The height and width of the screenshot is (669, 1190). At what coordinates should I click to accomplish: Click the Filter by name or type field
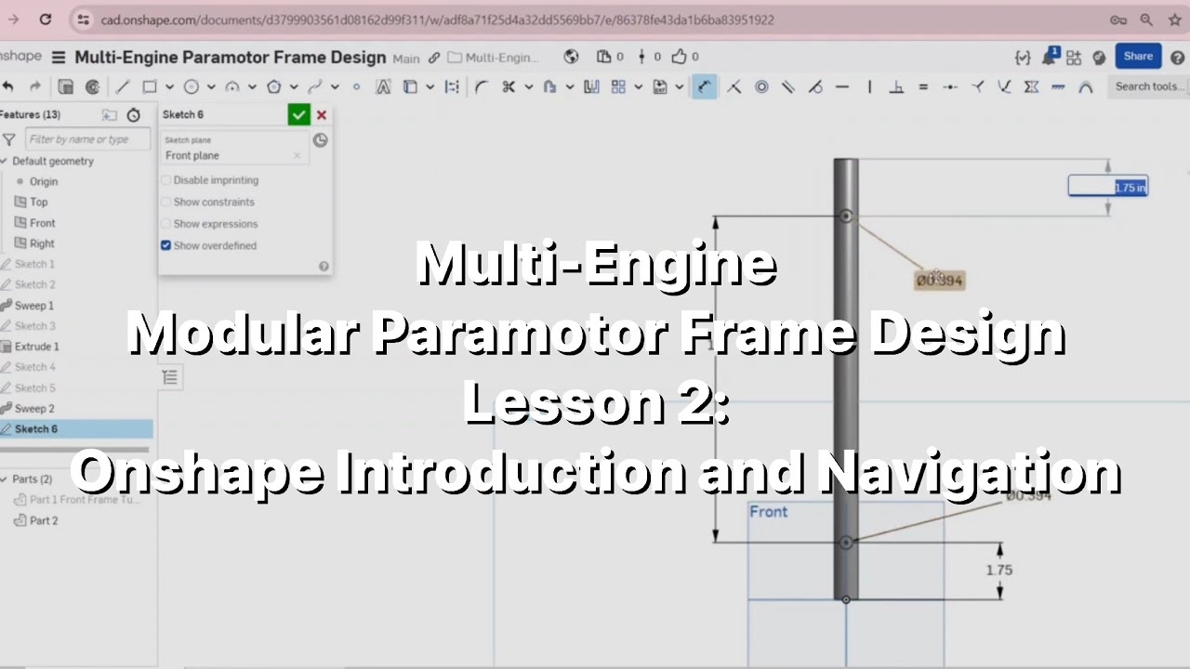click(x=86, y=139)
